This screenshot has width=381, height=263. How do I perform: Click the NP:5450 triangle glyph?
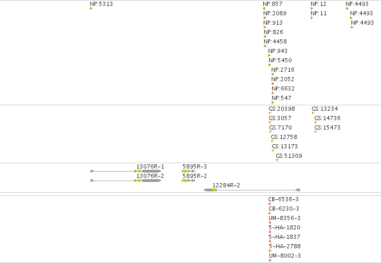[270, 65]
